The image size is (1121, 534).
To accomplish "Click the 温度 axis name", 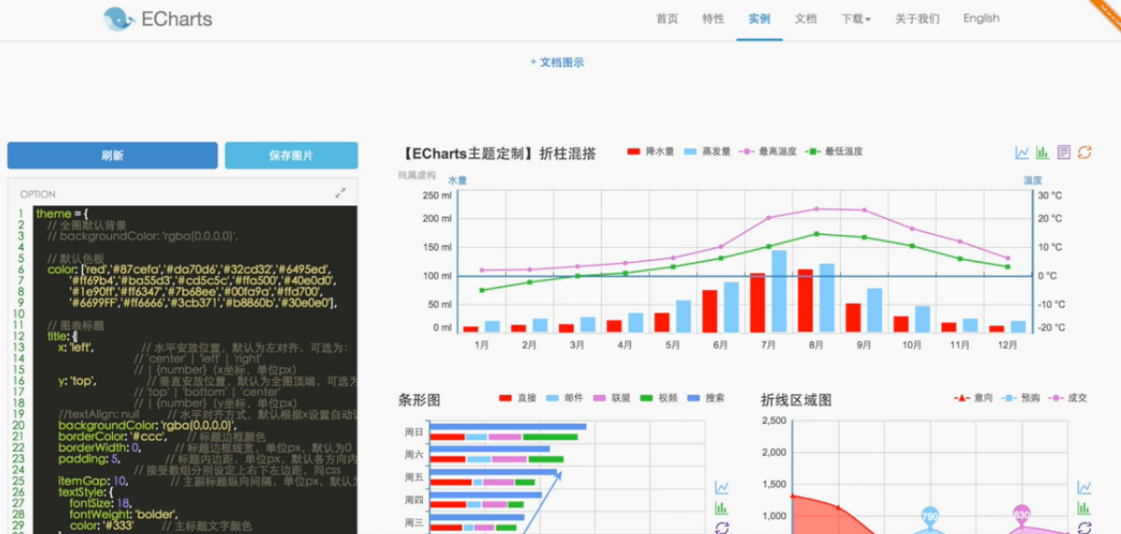I will 1032,180.
